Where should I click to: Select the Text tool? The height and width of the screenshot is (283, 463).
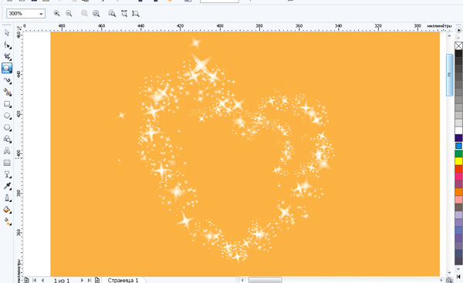tap(7, 151)
